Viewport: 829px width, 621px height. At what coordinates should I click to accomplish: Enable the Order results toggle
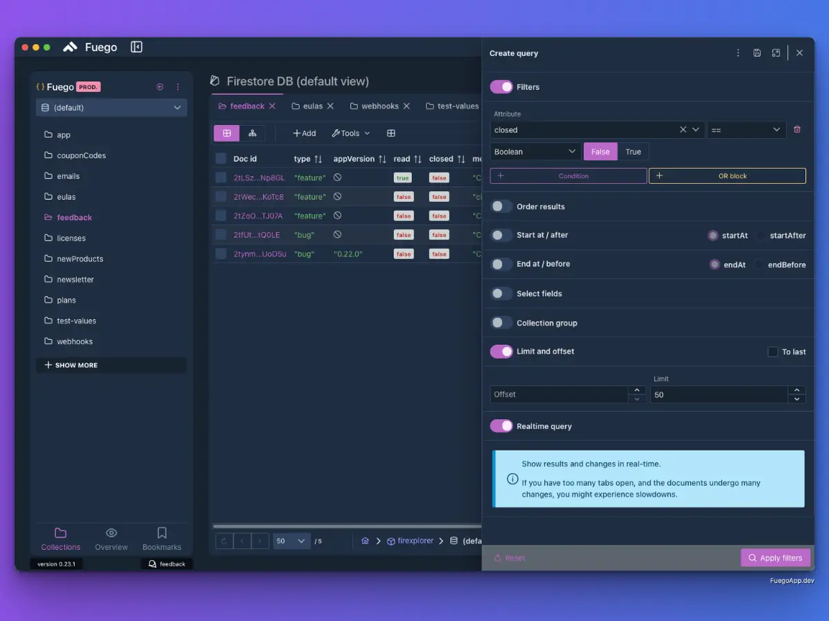(502, 207)
